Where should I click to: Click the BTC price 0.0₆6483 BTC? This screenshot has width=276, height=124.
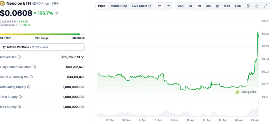(9, 21)
